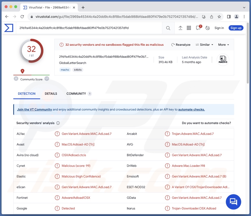Click the community score X vote icon
Image resolution: width=251 pixels, height=216 pixels.
point(16,78)
